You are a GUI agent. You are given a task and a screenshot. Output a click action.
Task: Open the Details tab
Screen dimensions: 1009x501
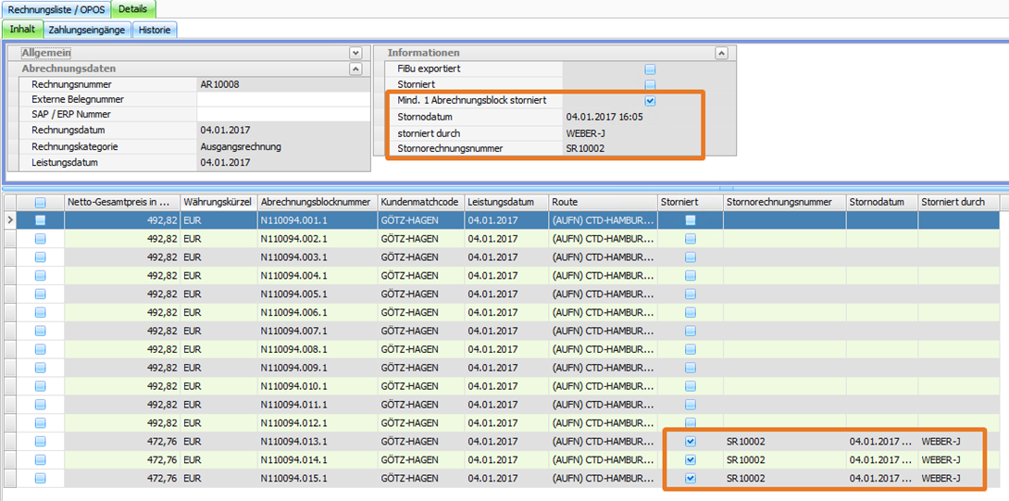[132, 9]
